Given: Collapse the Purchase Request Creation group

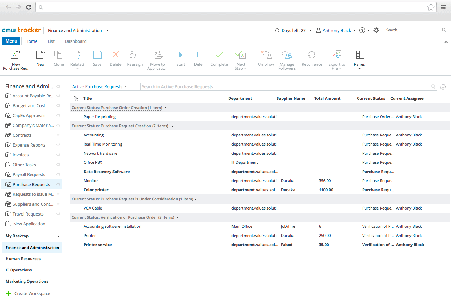Looking at the screenshot, I should 171,126.
